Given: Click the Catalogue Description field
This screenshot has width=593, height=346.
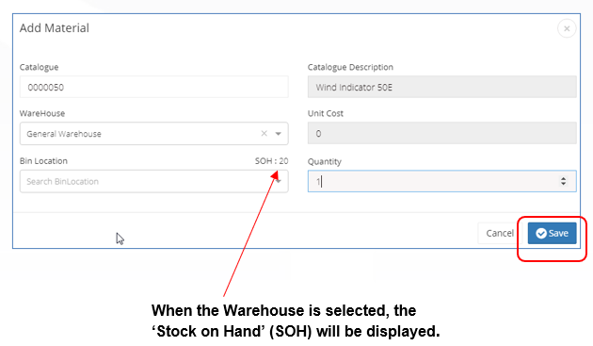Looking at the screenshot, I should coord(442,87).
